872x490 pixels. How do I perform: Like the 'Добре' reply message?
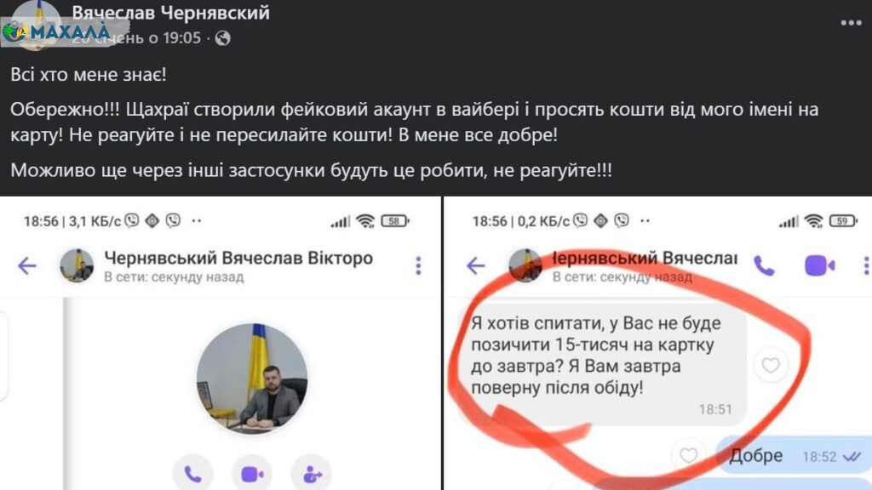[x=688, y=456]
